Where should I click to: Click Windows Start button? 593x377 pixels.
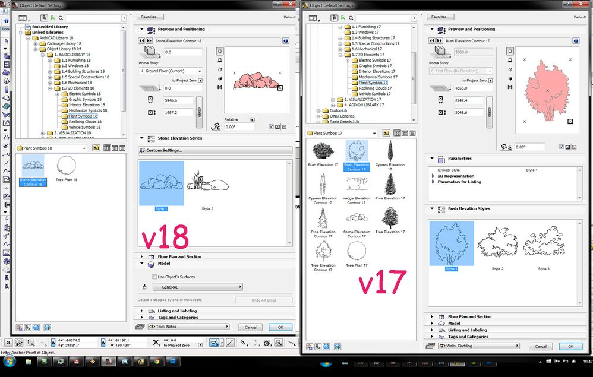pyautogui.click(x=9, y=362)
